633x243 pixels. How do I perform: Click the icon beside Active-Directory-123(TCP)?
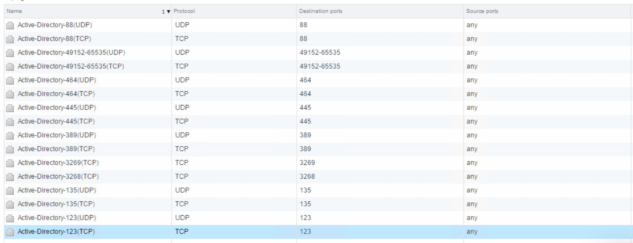[x=10, y=232]
